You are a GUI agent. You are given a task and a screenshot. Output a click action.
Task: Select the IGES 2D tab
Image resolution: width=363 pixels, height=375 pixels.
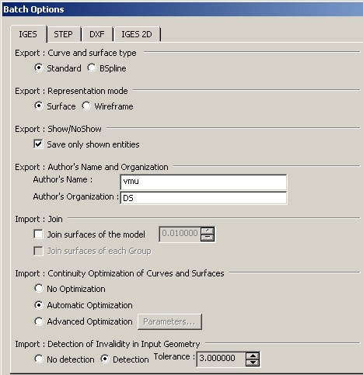[x=137, y=34]
